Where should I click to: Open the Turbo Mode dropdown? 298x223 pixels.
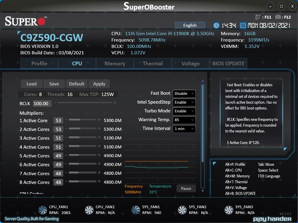pyautogui.click(x=184, y=111)
